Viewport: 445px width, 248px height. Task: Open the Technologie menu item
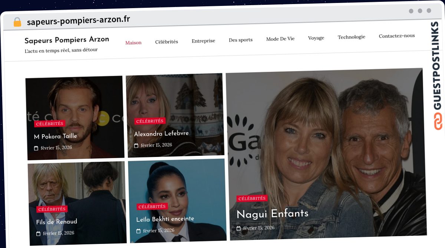click(352, 37)
